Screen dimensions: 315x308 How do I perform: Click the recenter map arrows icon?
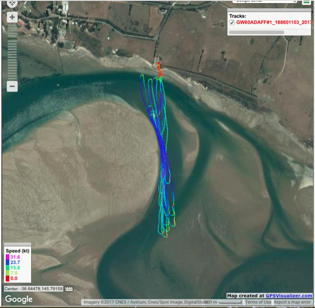coord(12,3)
